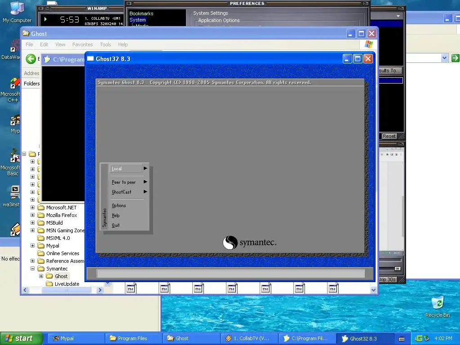Select the Mozilla Firefox folder icon
Screen dimensions: 460x345
pyautogui.click(x=41, y=215)
